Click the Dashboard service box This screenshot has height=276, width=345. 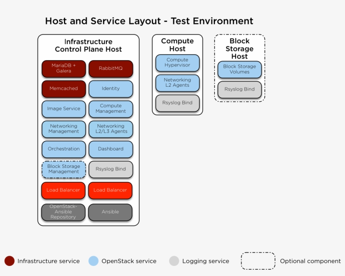click(111, 149)
